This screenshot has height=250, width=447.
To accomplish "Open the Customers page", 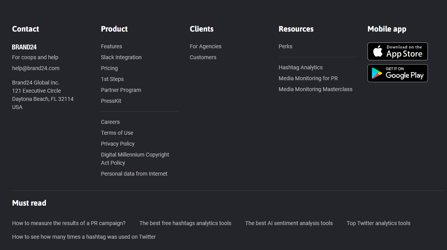I will (203, 57).
